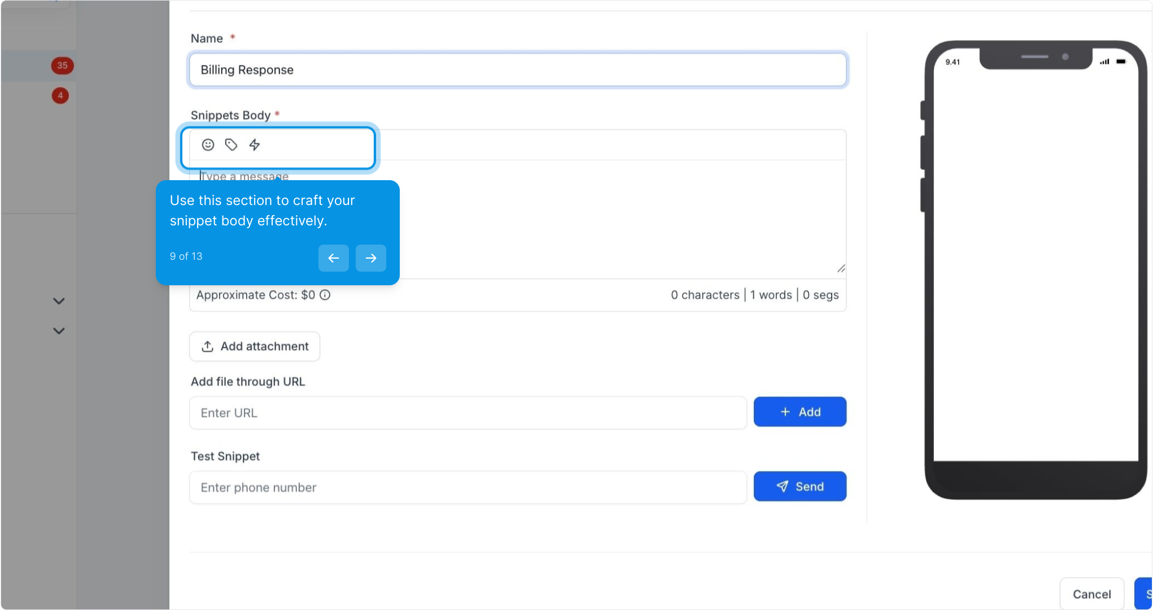Click the Approximate Cost info icon
1153x610 pixels.
(x=325, y=295)
